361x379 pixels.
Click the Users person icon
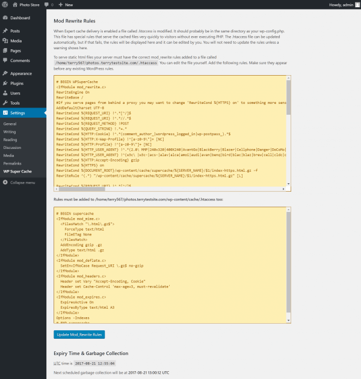tap(5, 93)
